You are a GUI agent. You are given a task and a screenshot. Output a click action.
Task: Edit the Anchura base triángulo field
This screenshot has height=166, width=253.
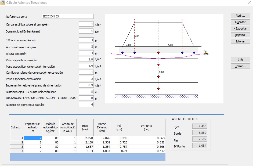pos(86,47)
